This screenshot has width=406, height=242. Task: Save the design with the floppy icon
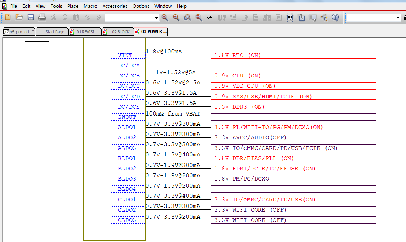(30, 17)
